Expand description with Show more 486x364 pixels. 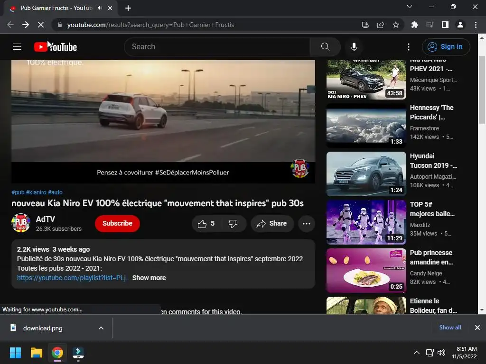[x=149, y=278]
